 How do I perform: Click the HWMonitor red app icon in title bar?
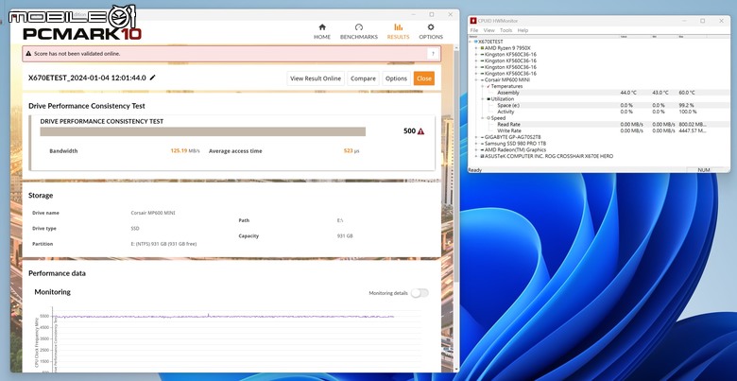(473, 21)
